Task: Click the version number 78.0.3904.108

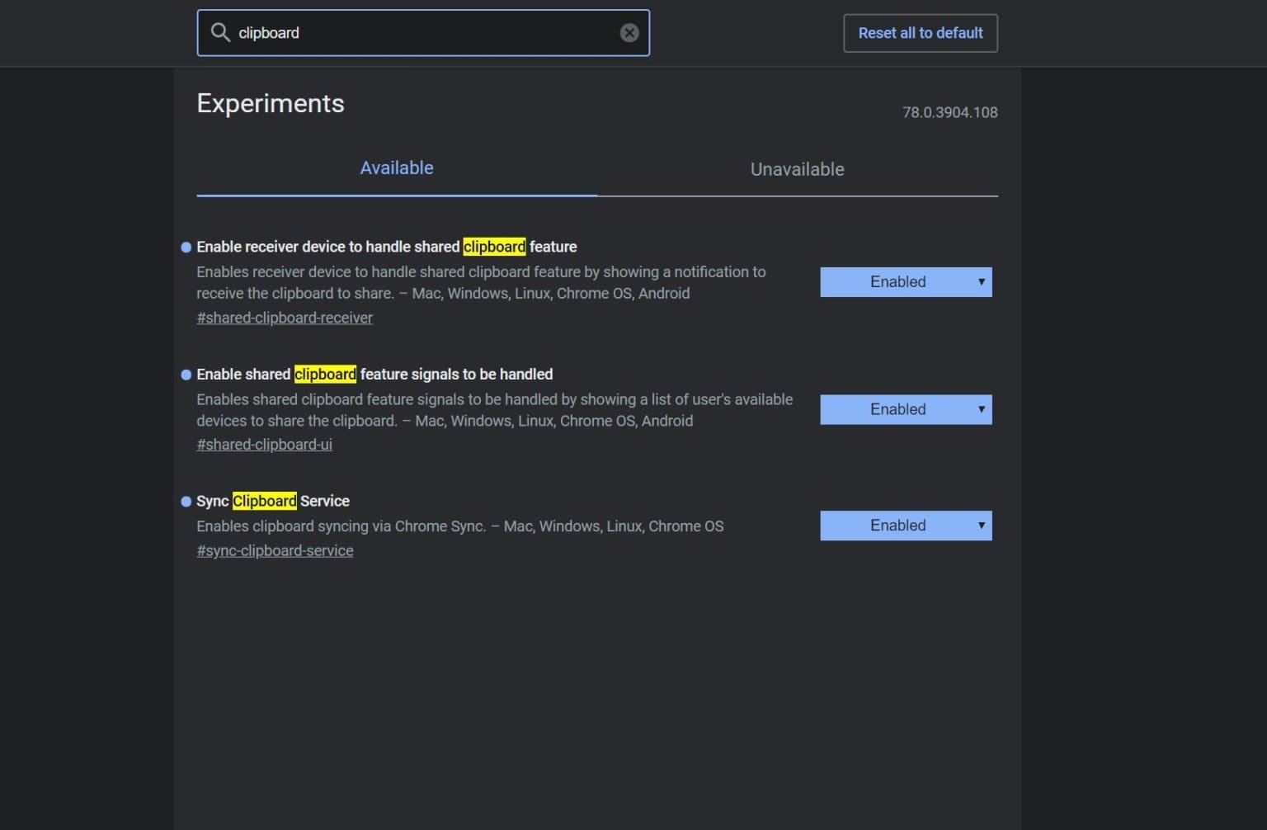Action: pos(949,113)
